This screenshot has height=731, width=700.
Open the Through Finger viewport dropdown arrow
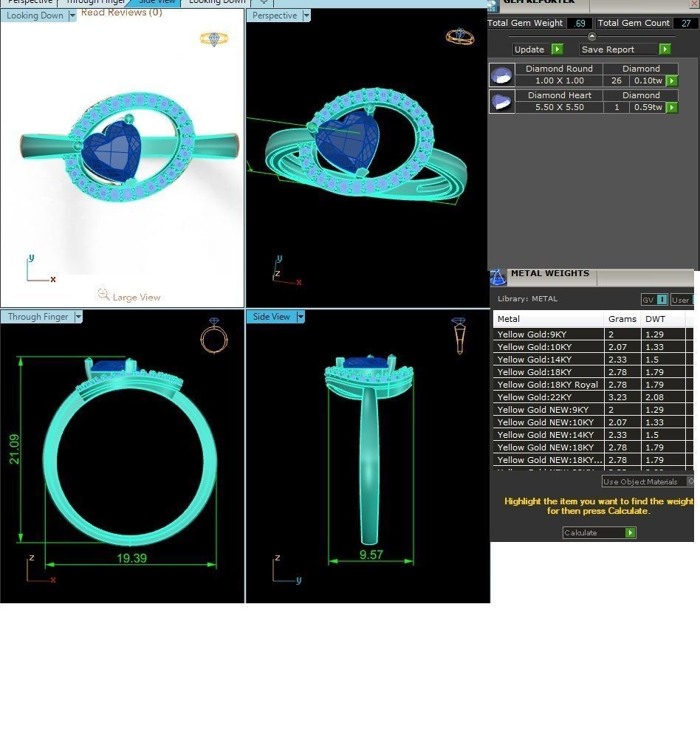point(78,317)
